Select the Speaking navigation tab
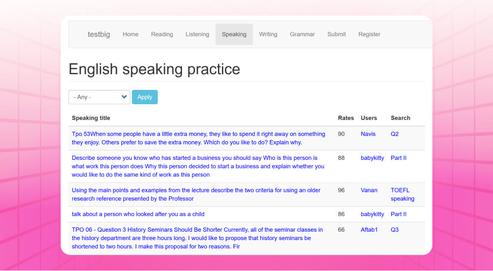This screenshot has width=493, height=271. tap(234, 34)
